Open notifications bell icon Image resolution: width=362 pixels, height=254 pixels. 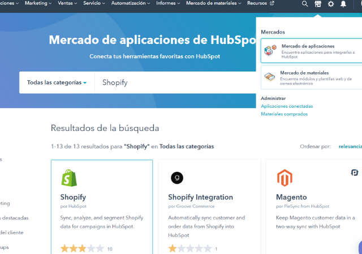343,4
